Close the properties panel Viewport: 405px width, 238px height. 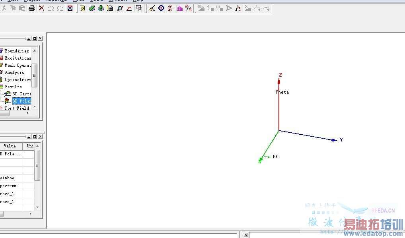coord(40,137)
